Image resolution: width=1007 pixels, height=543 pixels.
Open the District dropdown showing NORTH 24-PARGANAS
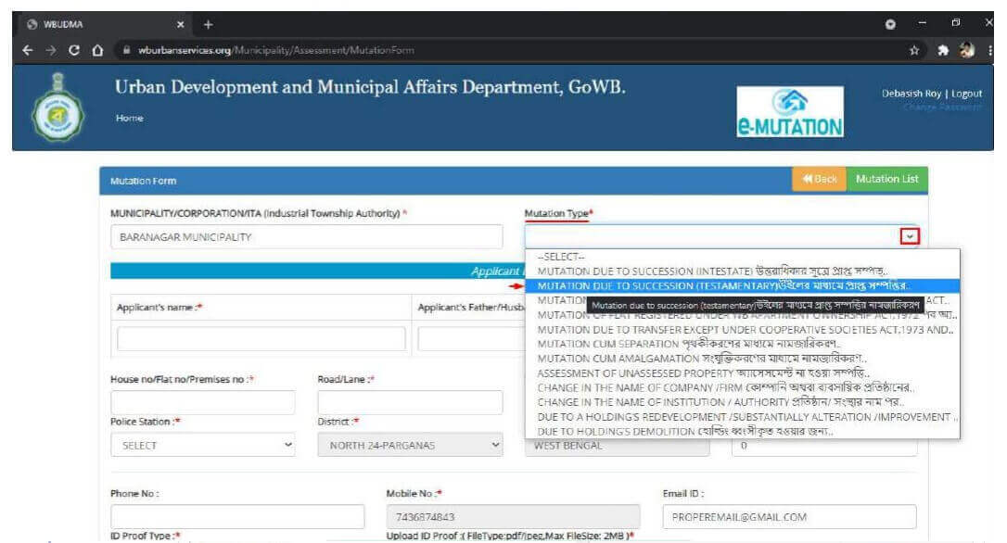point(408,445)
